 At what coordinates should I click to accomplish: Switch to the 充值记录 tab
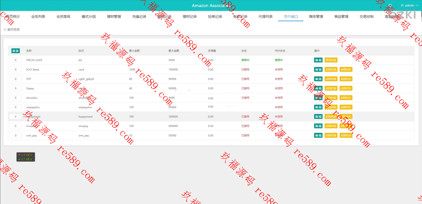click(139, 17)
